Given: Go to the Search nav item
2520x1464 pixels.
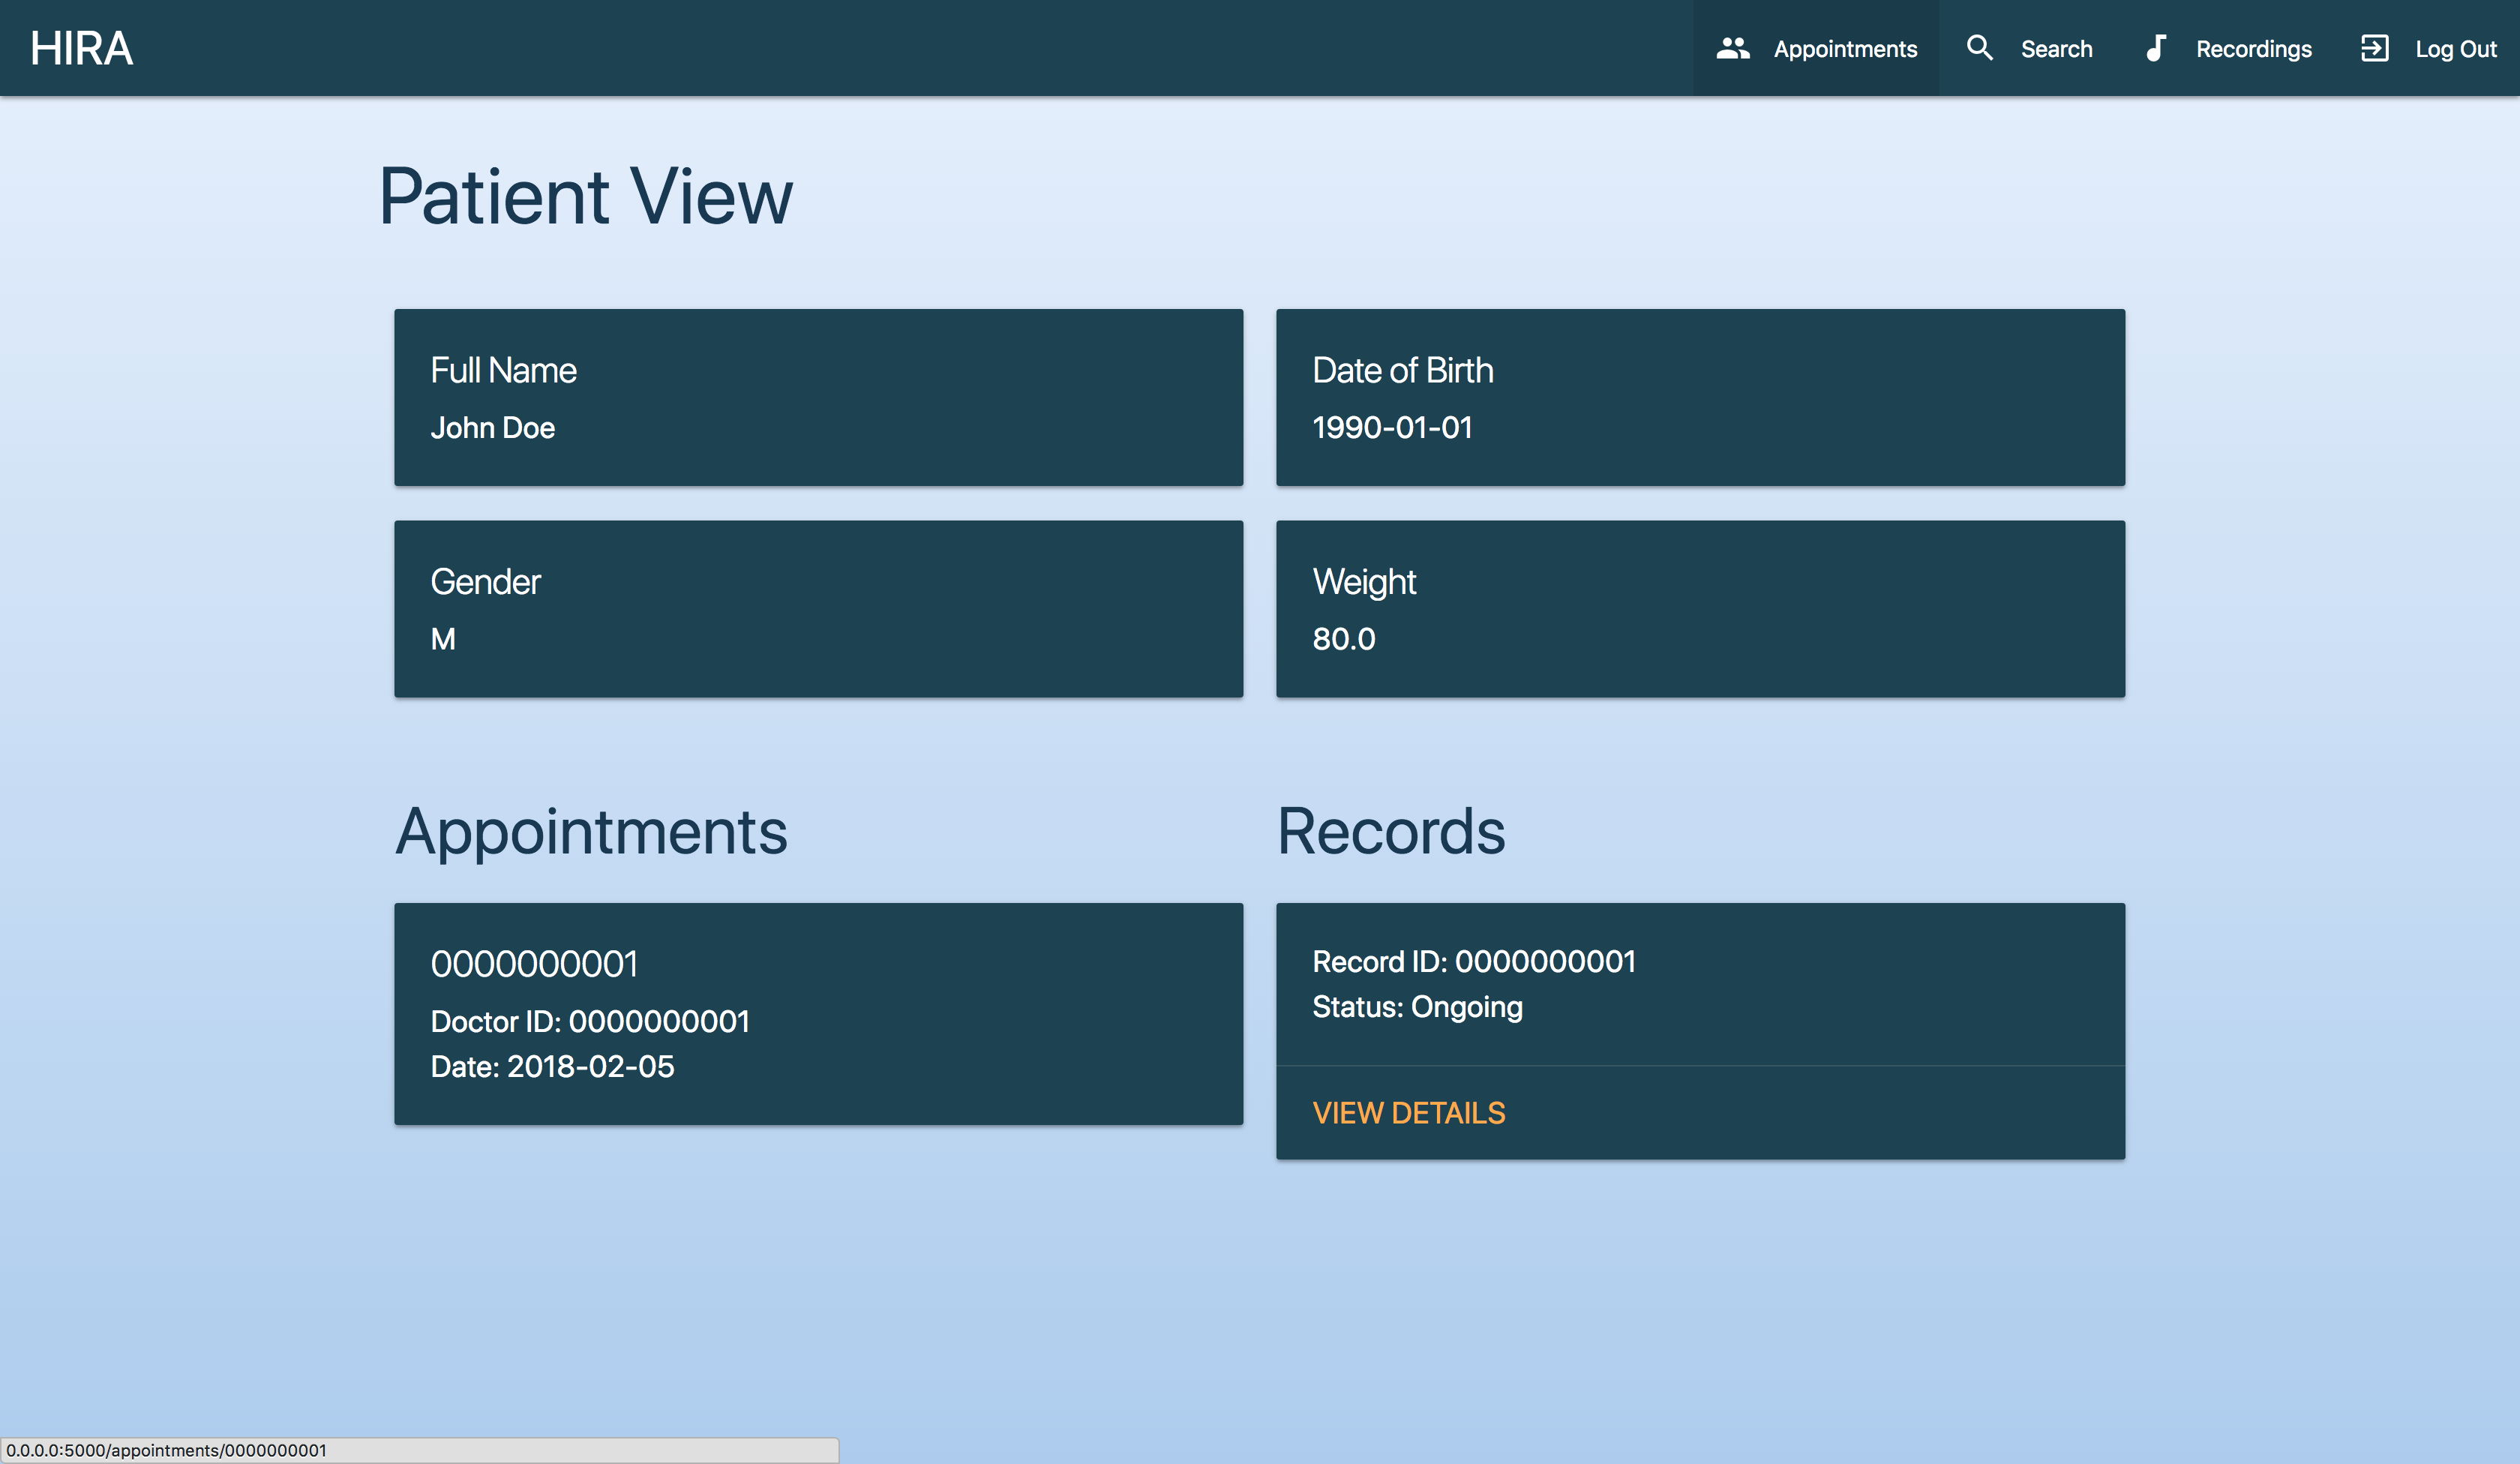Looking at the screenshot, I should click(2056, 49).
